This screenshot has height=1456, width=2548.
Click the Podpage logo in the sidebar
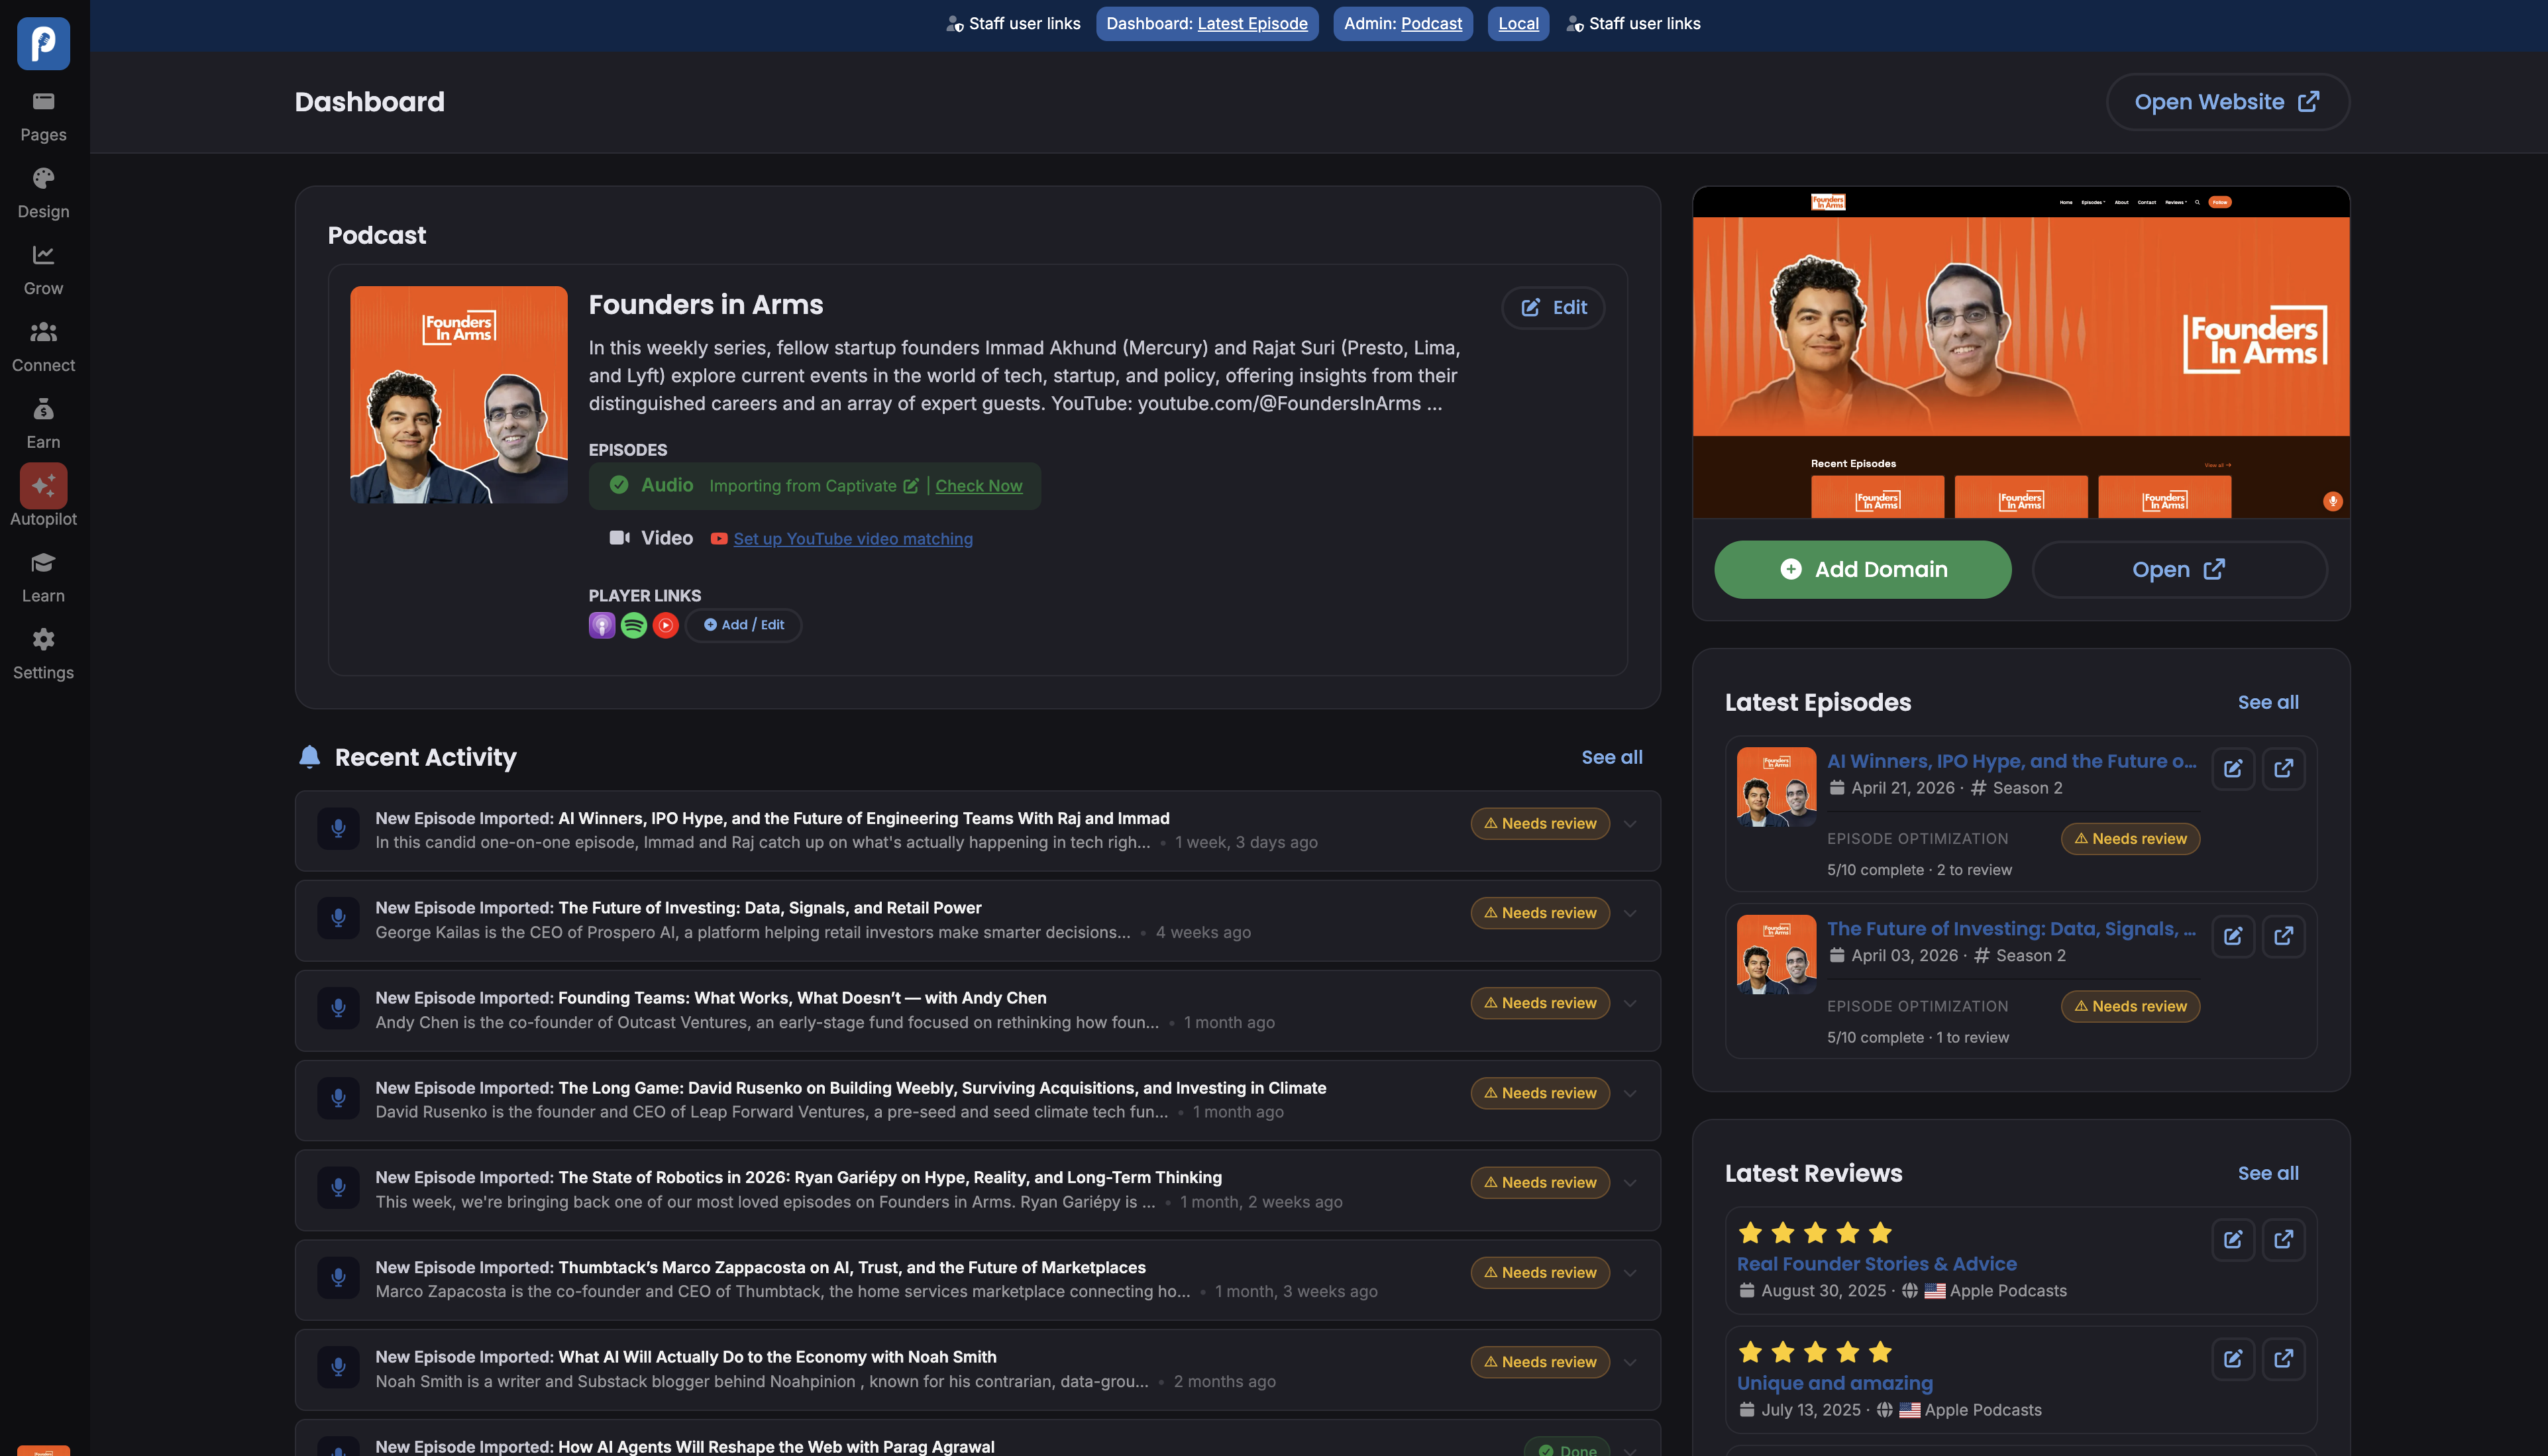coord(43,43)
